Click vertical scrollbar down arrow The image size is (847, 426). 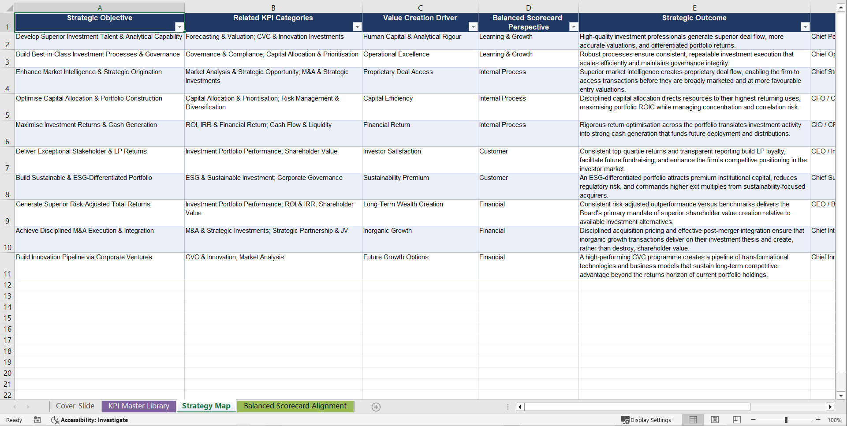coord(841,396)
